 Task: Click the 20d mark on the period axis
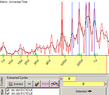pos(27,62)
